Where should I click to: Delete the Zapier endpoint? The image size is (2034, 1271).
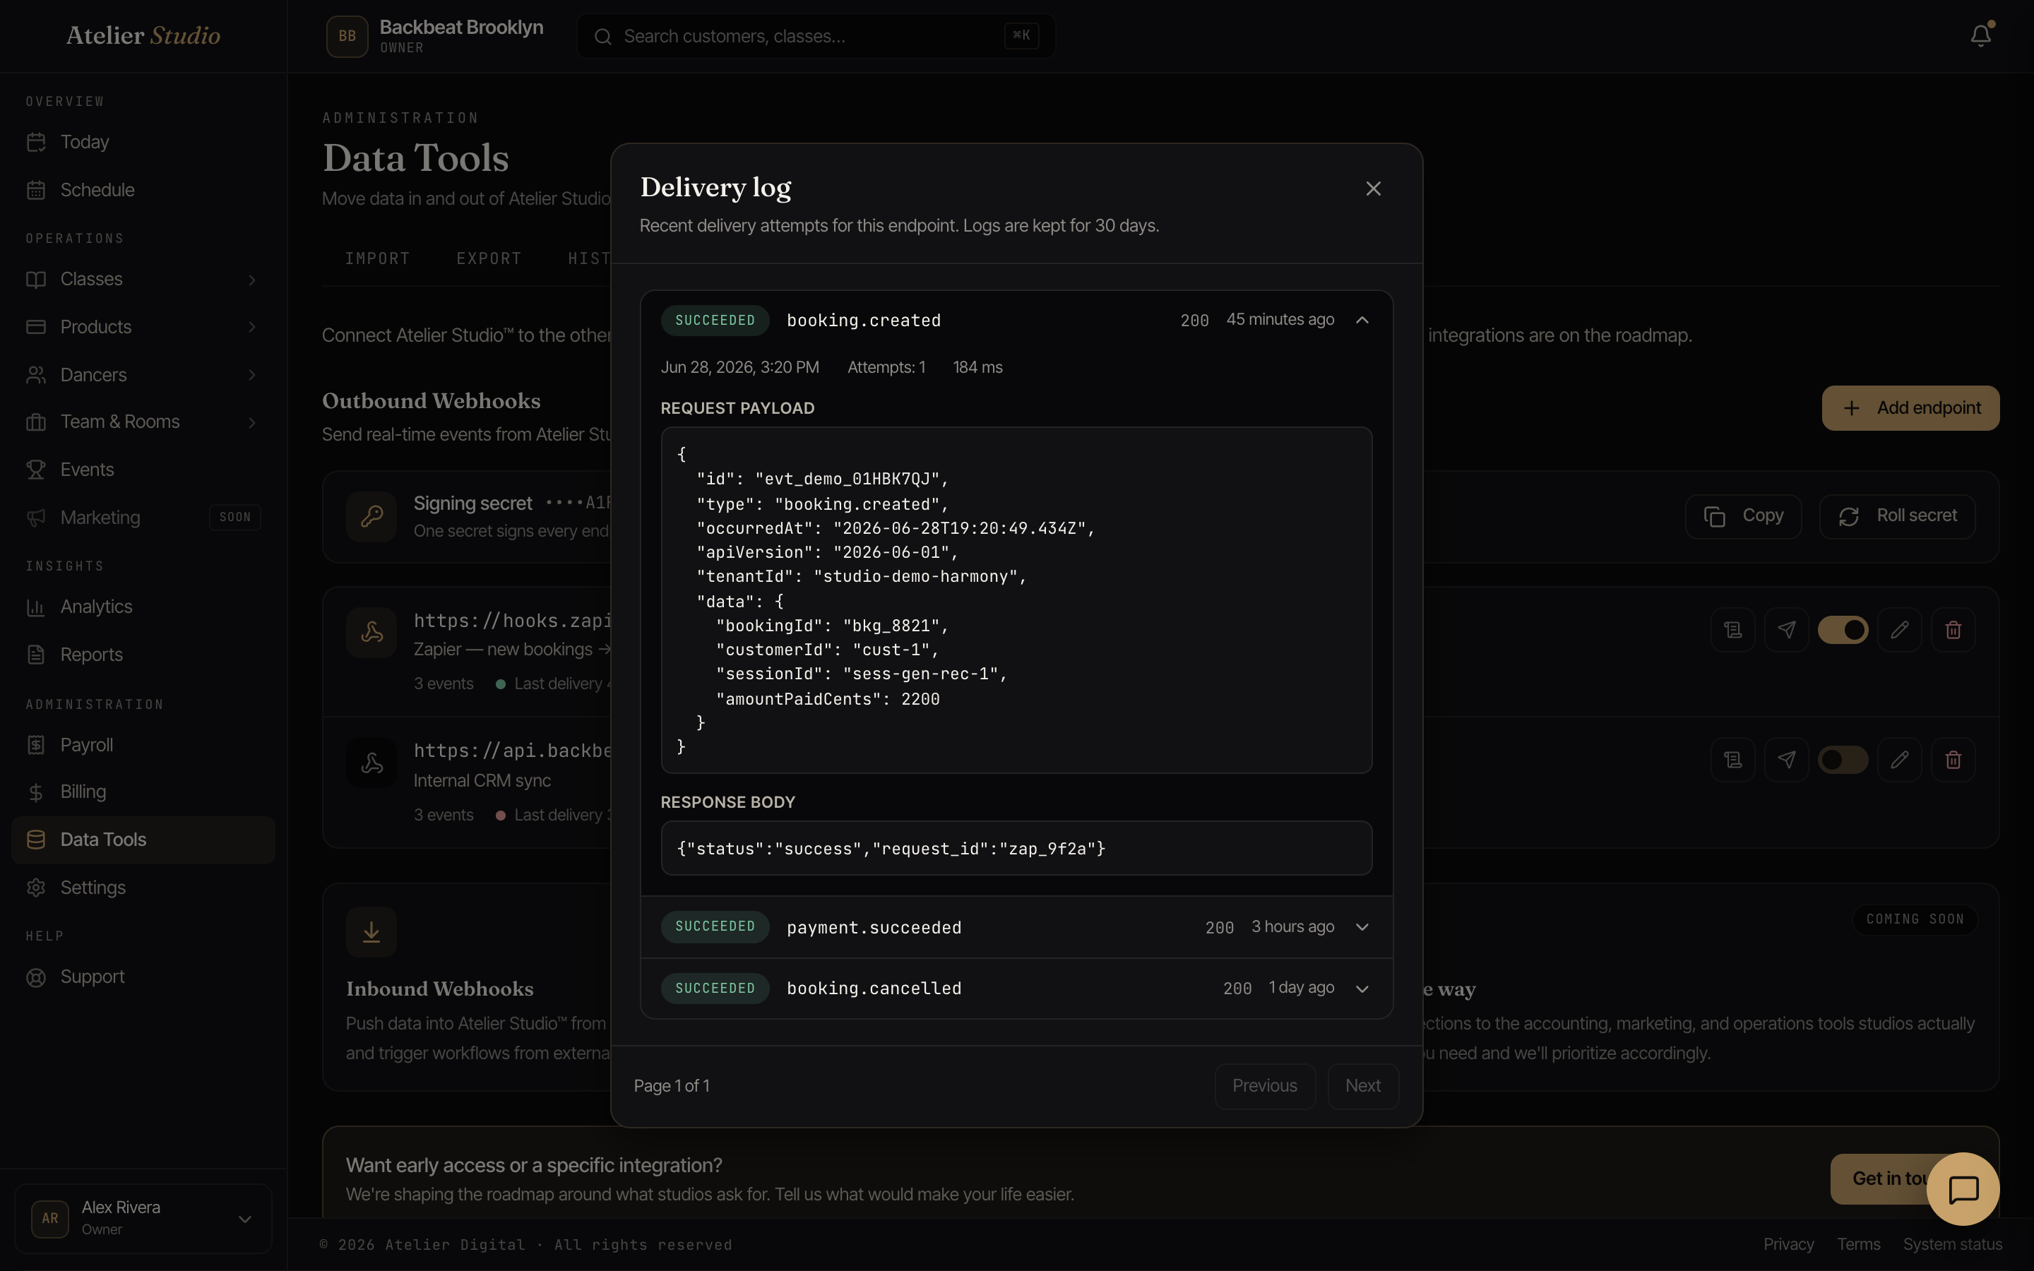[1953, 630]
